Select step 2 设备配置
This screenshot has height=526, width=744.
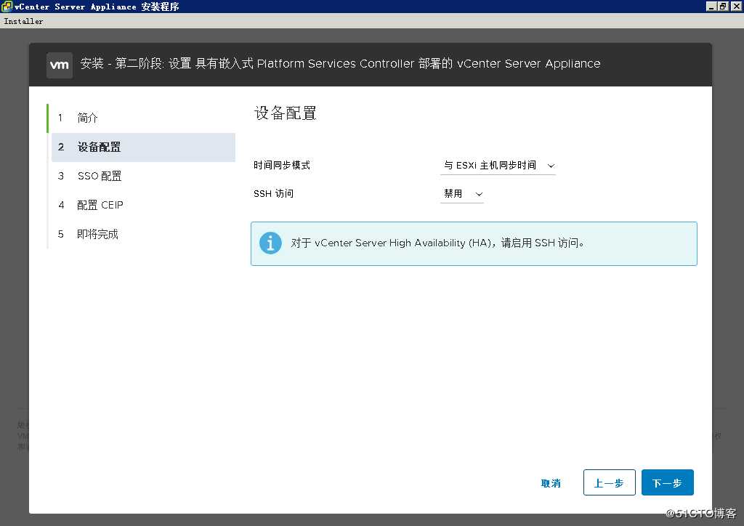[143, 147]
